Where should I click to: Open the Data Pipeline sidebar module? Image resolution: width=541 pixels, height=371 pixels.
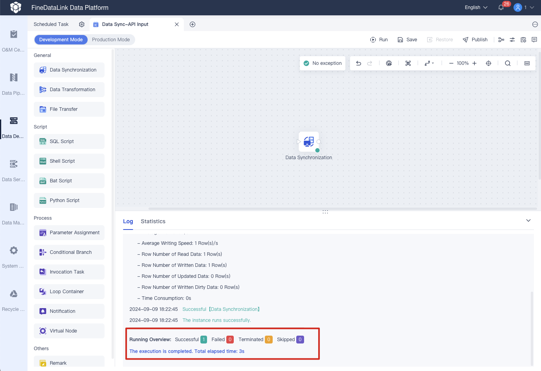pyautogui.click(x=14, y=84)
